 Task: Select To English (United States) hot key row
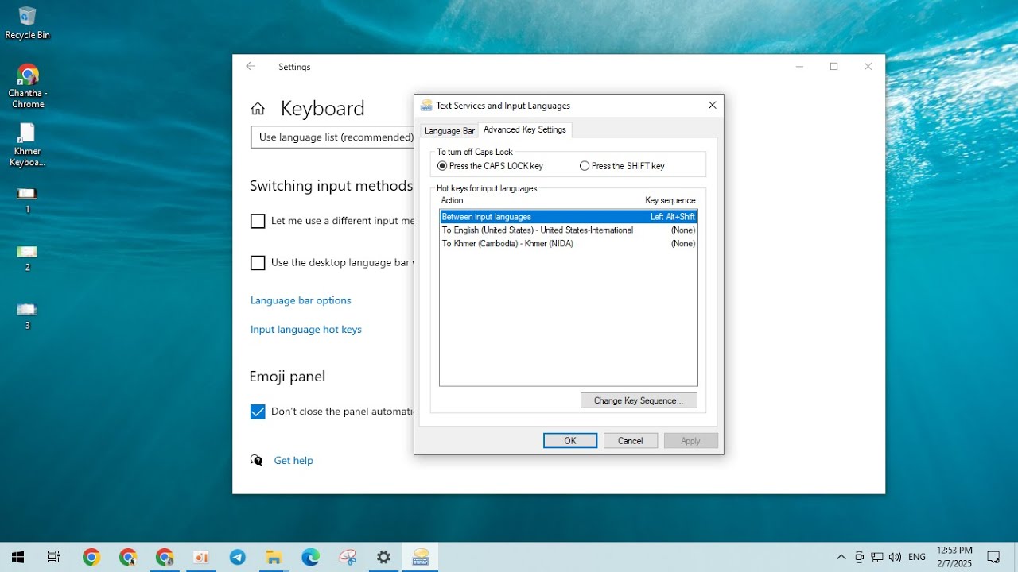pos(569,230)
